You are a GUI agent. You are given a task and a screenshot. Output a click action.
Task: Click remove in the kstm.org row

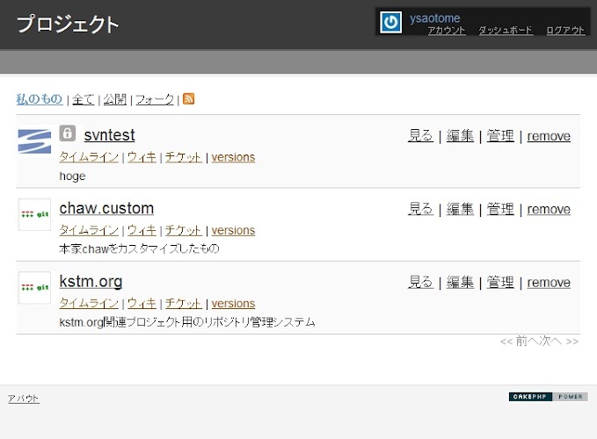tap(549, 282)
